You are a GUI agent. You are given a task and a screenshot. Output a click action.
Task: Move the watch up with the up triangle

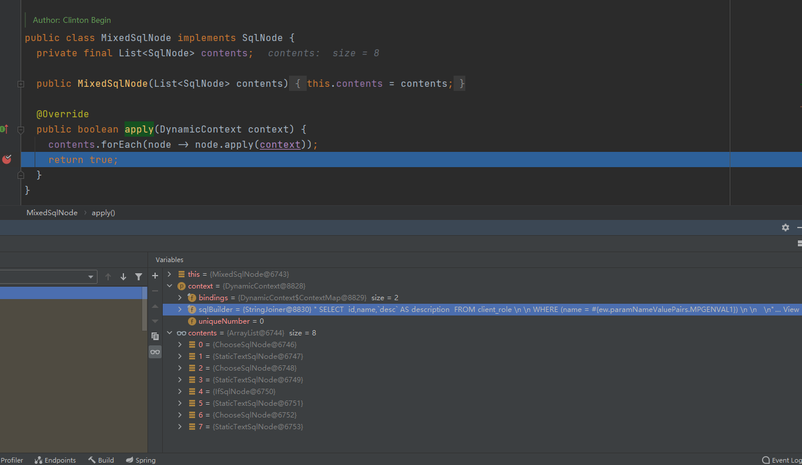(155, 306)
